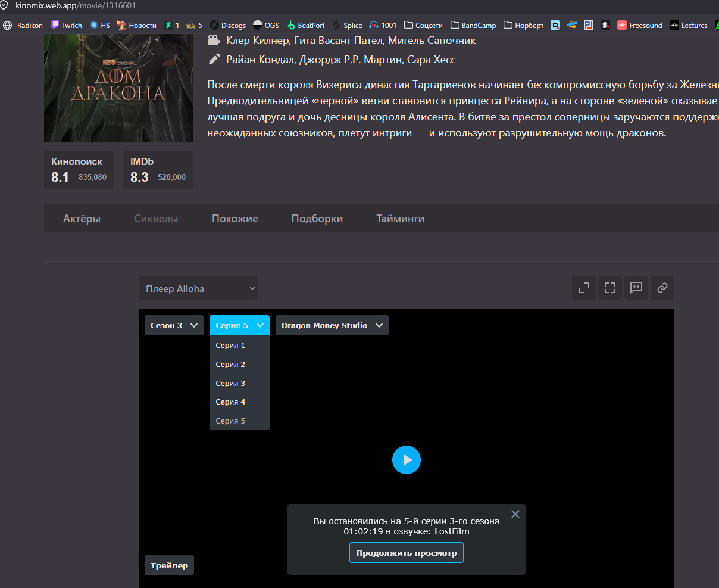
Task: Click the Продолжить просмотр button
Action: [x=407, y=553]
